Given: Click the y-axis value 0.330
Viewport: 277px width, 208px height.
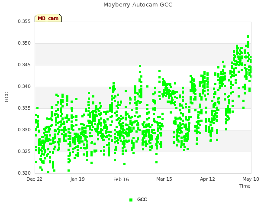Looking at the screenshot, I should (24, 130).
